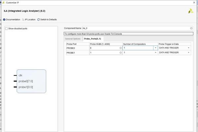The width and height of the screenshot is (198, 132).
Task: Open the Documentation info icon
Action: [x=4, y=19]
